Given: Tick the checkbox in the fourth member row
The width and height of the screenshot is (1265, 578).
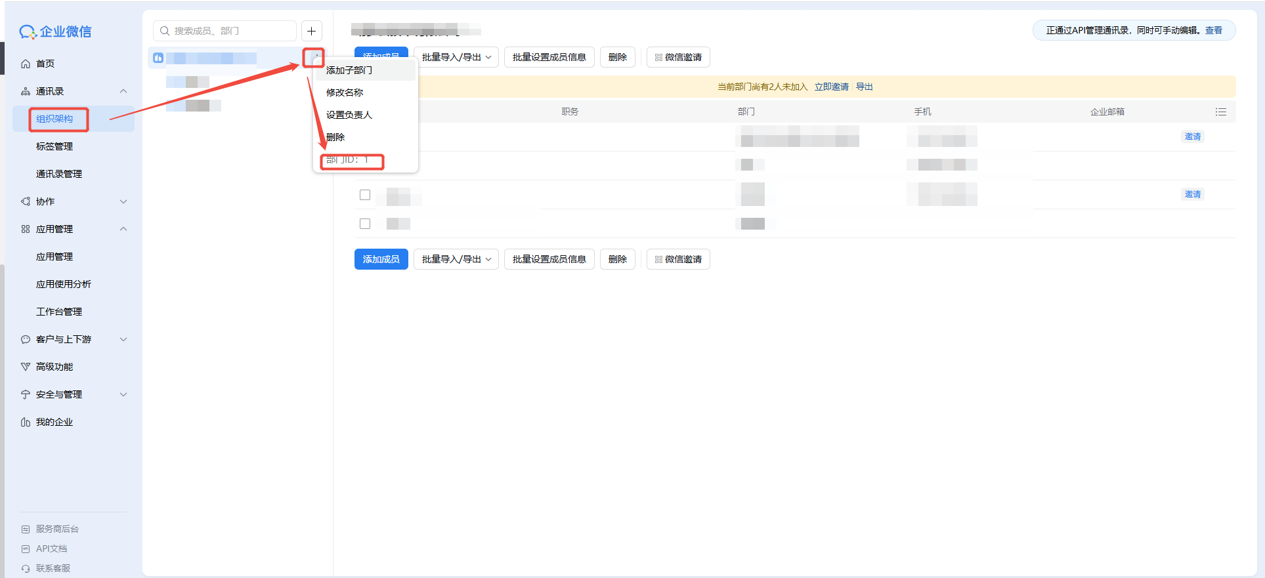Looking at the screenshot, I should [365, 224].
